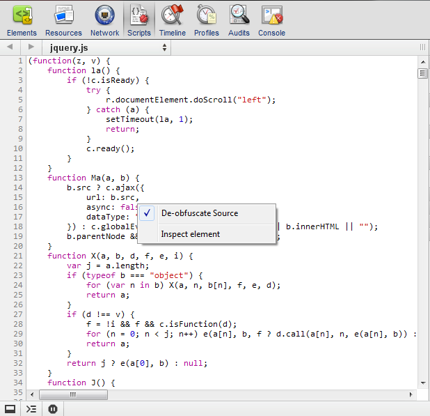This screenshot has width=430, height=416.
Task: Set breakpoint on line number 34
Action: [x=18, y=383]
